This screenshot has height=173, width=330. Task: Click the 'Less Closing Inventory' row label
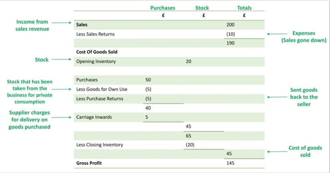pos(100,145)
